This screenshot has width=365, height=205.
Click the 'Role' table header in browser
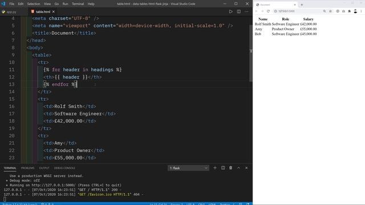click(285, 19)
